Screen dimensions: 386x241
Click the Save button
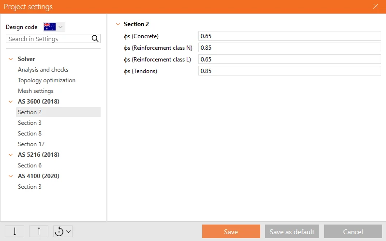[231, 231]
